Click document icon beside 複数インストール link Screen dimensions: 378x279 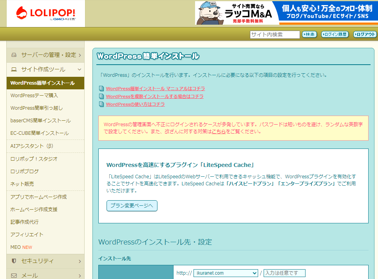pos(101,96)
